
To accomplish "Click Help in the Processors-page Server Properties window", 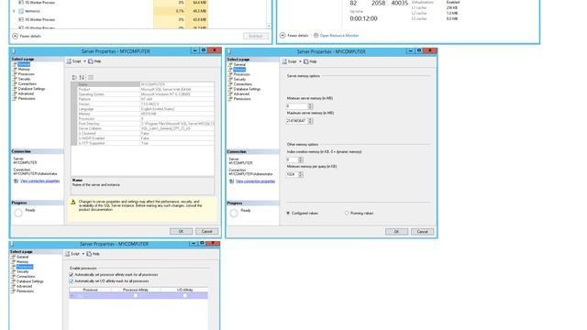I will (x=94, y=254).
